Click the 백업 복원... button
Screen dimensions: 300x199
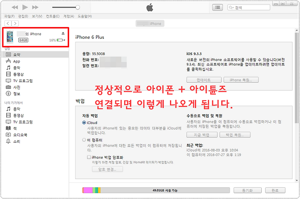[235, 135]
